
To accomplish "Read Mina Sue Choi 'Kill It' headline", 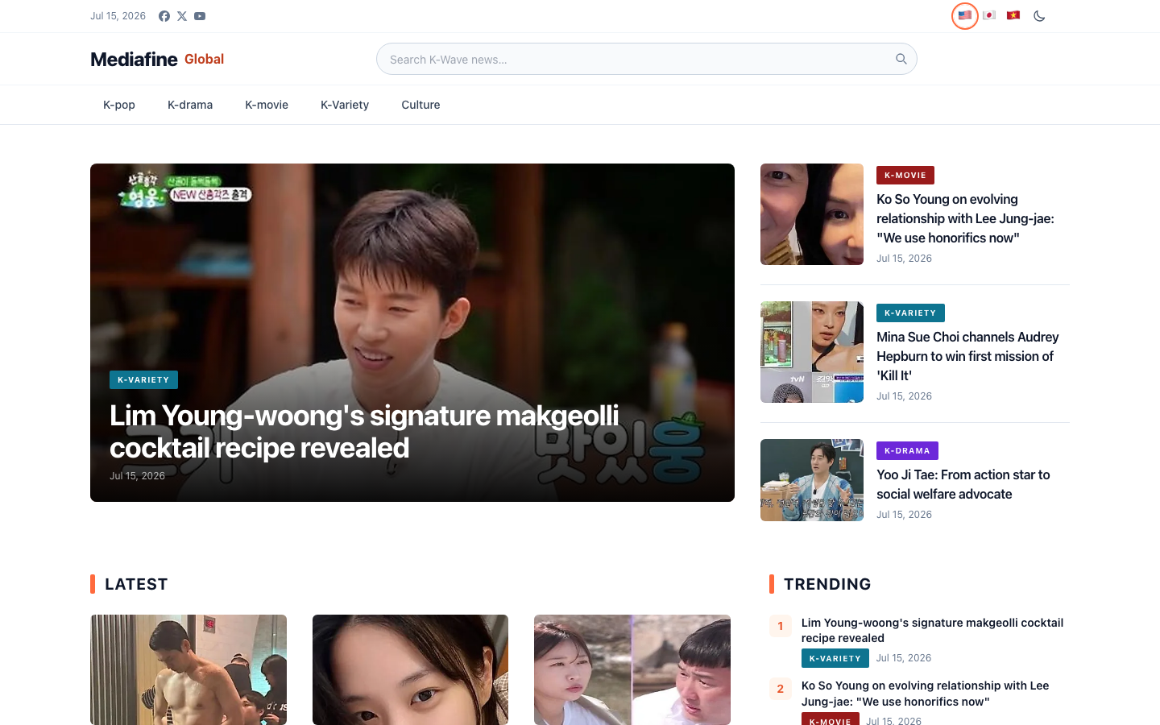I will coord(967,356).
